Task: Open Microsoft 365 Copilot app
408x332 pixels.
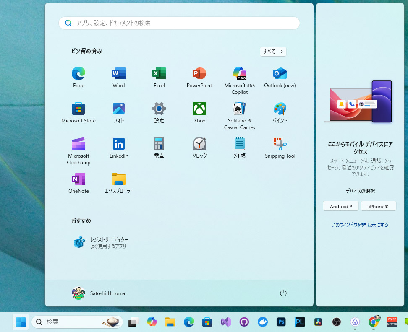Action: pyautogui.click(x=240, y=81)
